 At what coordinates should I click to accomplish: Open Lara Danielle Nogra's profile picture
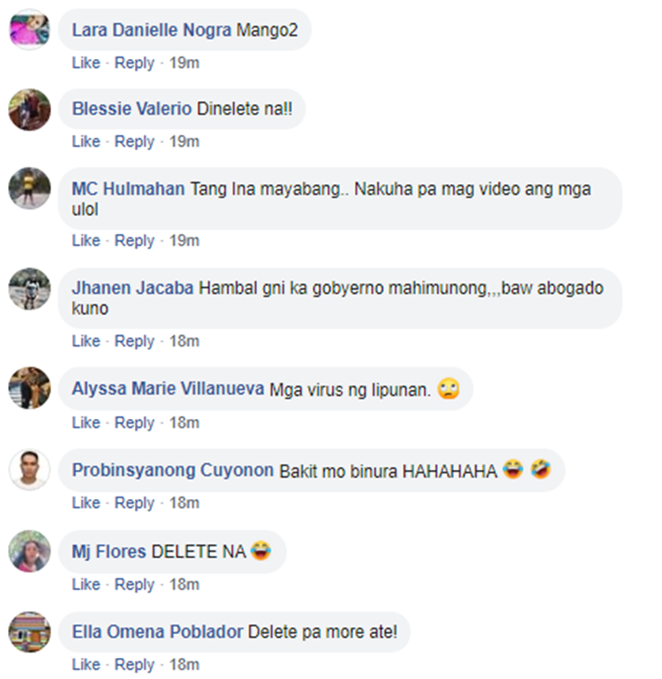point(29,29)
